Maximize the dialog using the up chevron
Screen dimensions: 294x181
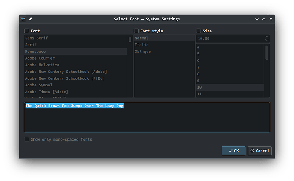264,19
